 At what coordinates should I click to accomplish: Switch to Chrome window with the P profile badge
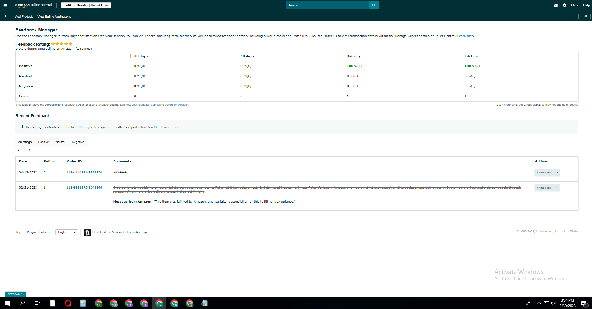point(98,303)
